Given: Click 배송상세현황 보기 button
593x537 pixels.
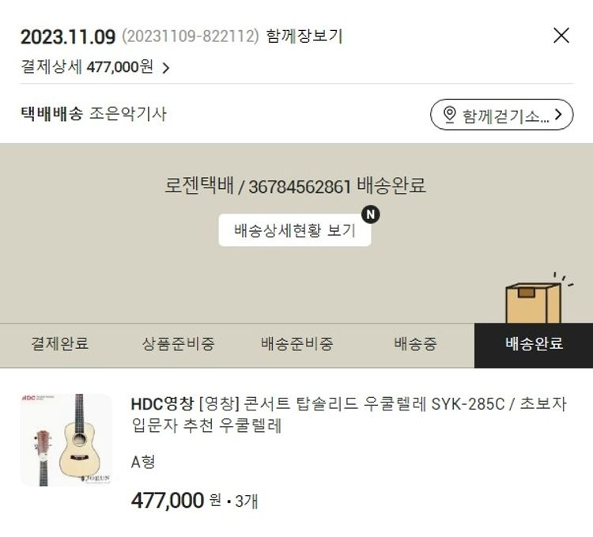Looking at the screenshot, I should click(x=295, y=230).
